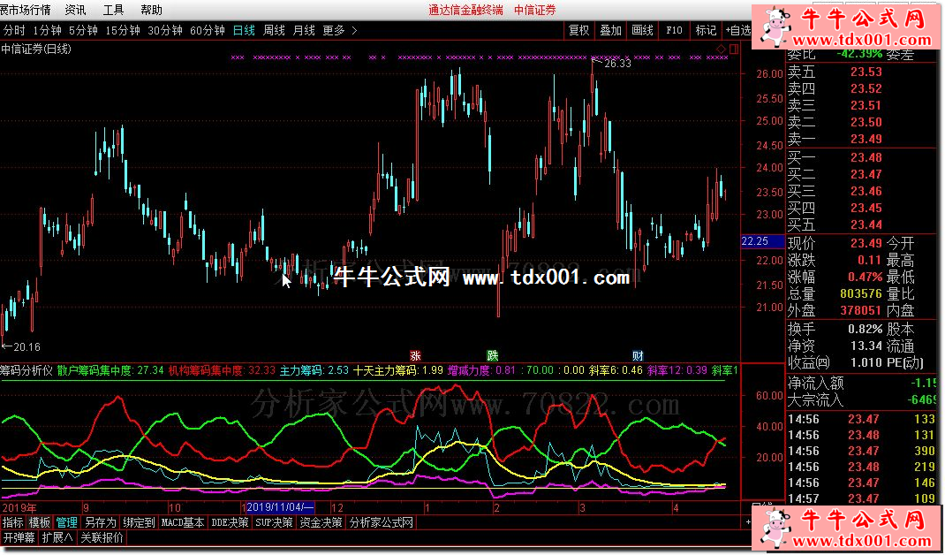Click the 20.16 low price label
This screenshot has height=555, width=945.
[x=26, y=346]
